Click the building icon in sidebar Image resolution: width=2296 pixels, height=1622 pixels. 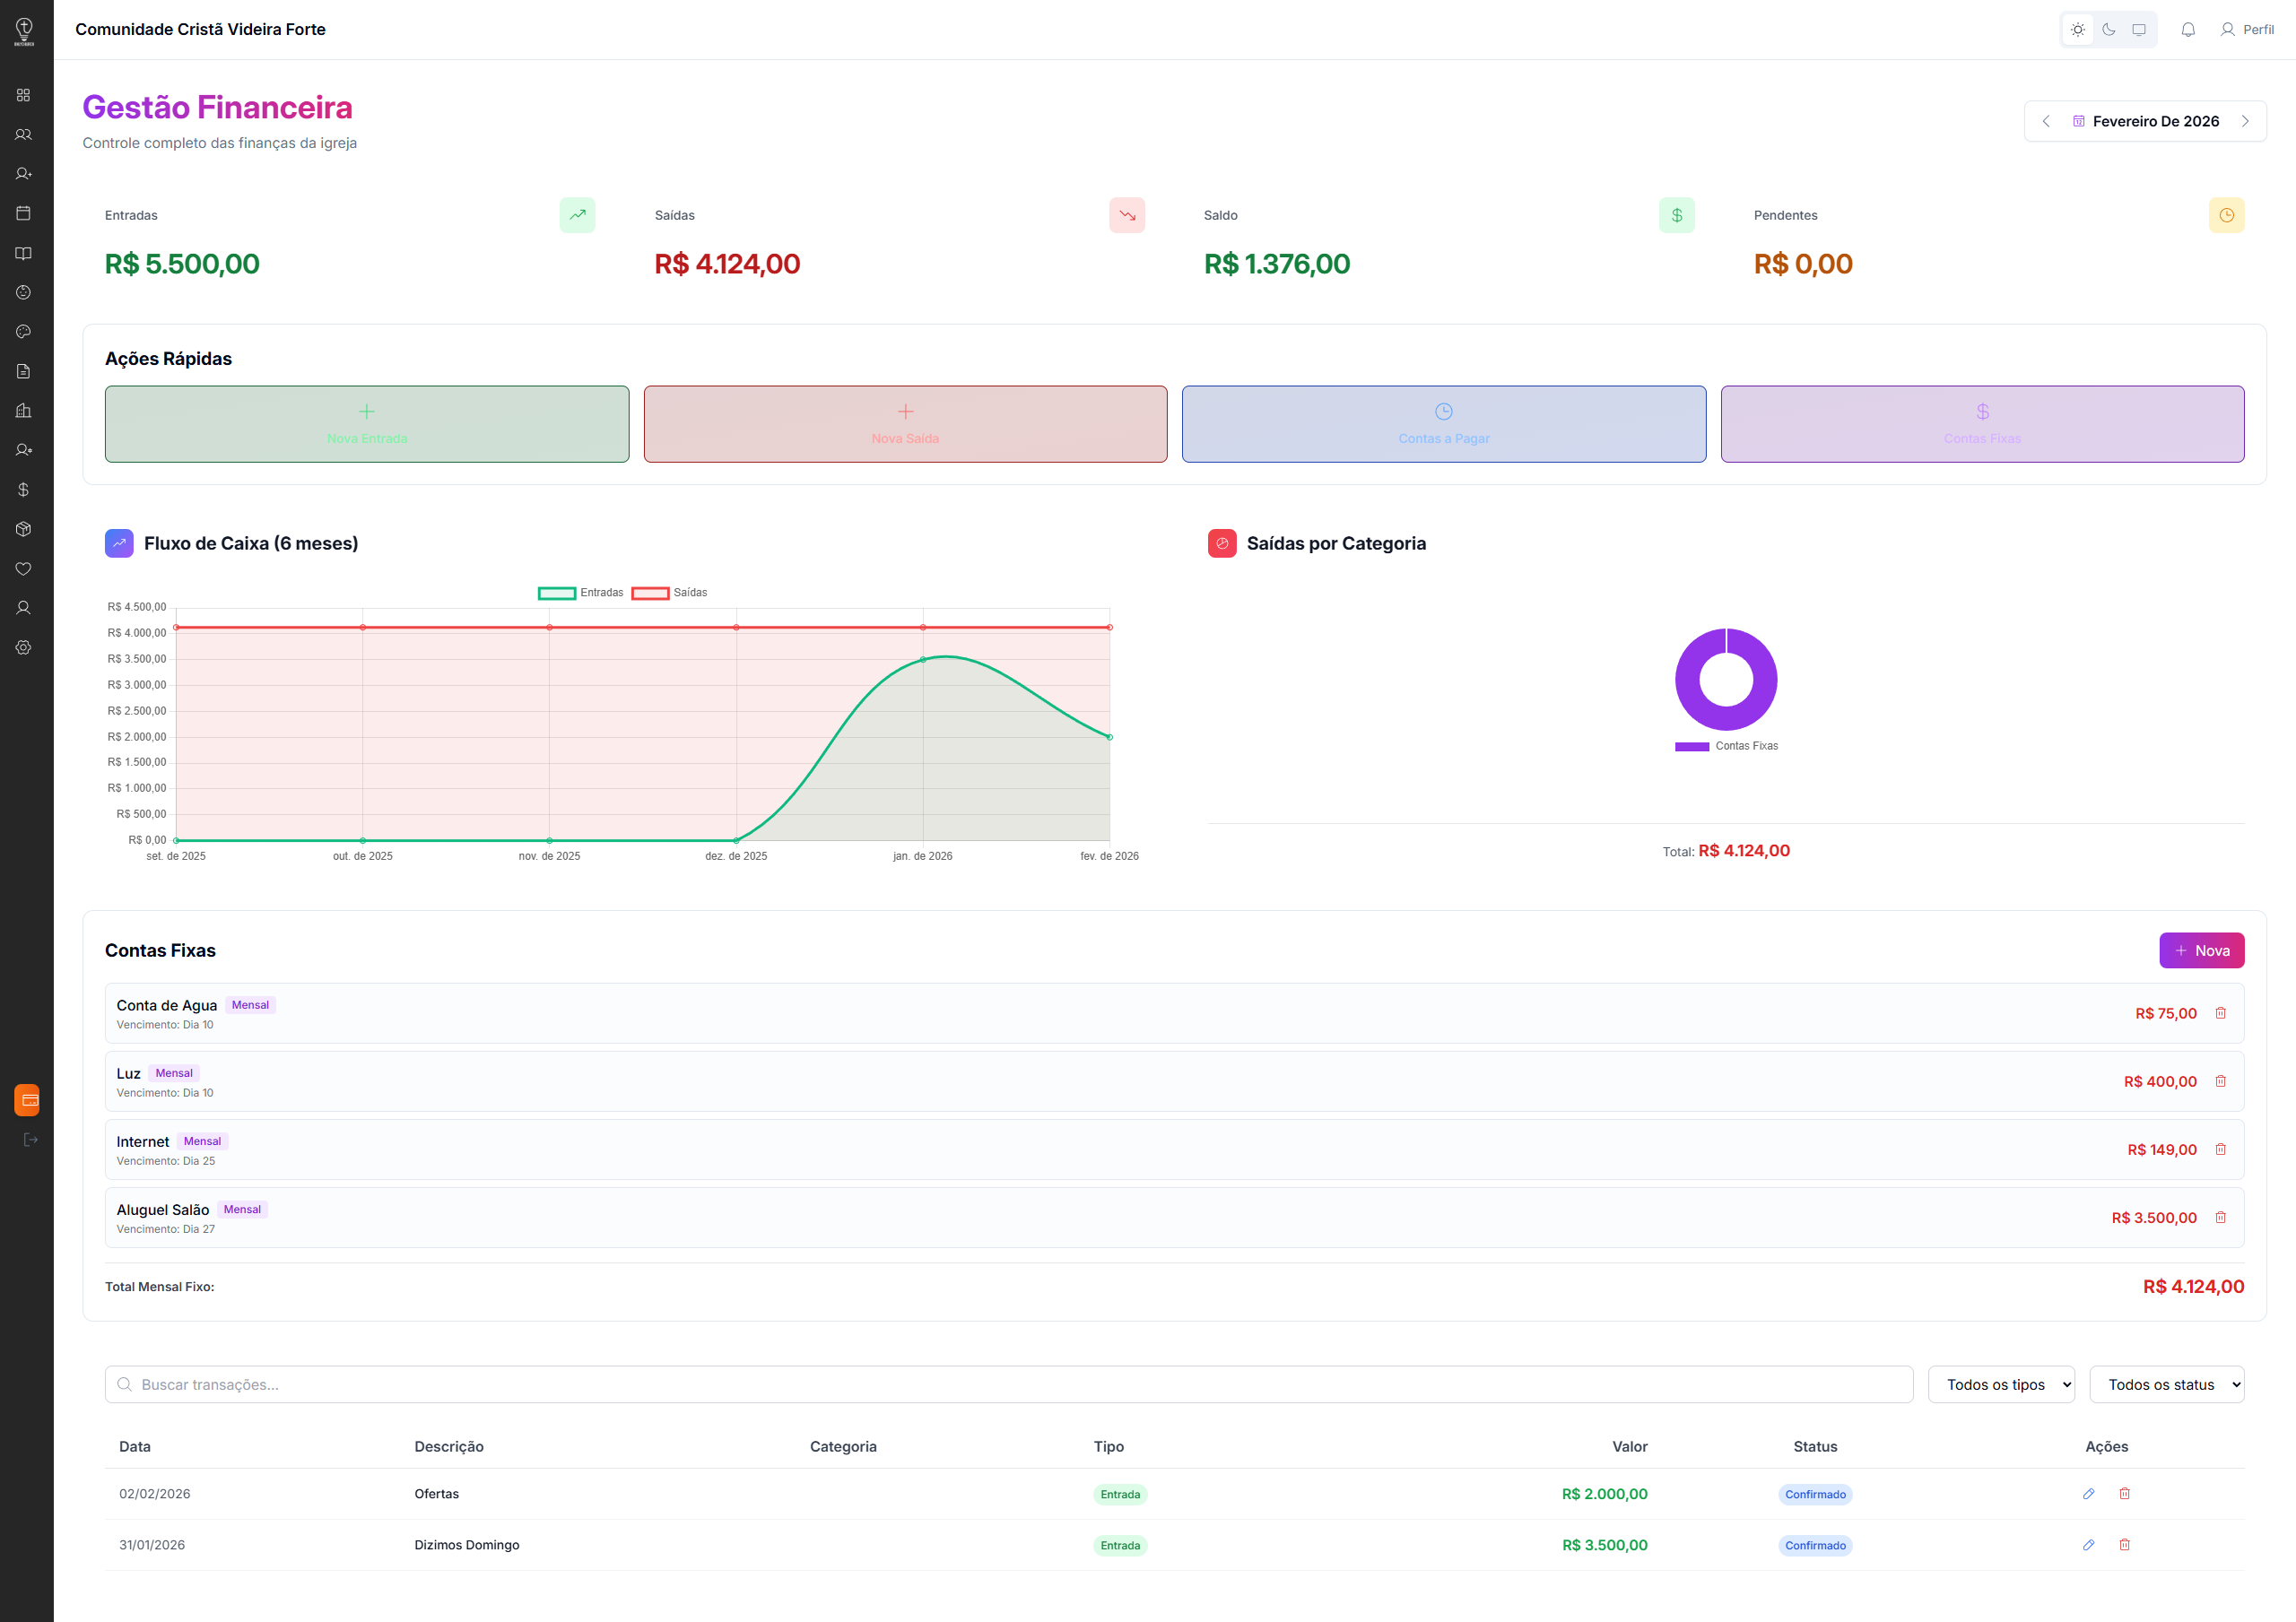24,411
